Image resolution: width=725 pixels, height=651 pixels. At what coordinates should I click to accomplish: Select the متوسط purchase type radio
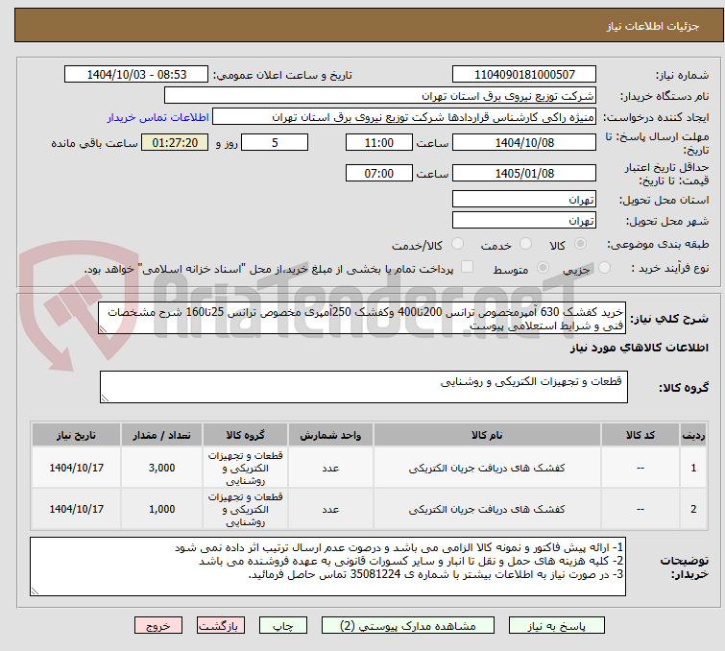[543, 267]
